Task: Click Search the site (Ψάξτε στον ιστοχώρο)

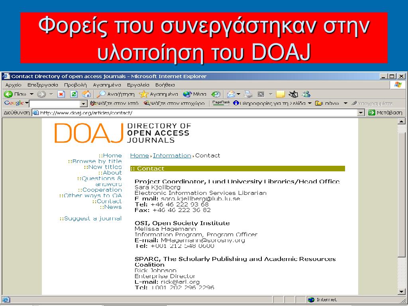Action: point(175,103)
